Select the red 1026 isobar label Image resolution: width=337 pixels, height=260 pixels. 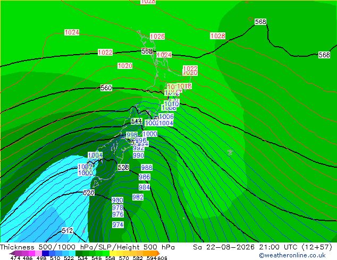(157, 36)
